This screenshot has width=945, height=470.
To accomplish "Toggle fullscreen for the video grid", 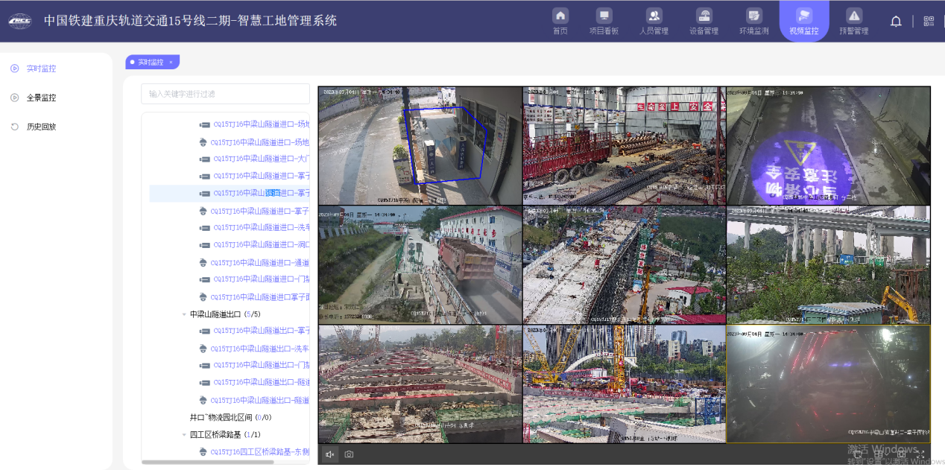I will [920, 454].
